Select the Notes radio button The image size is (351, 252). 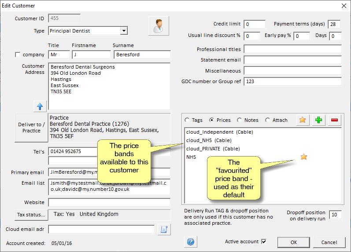pyautogui.click(x=240, y=120)
